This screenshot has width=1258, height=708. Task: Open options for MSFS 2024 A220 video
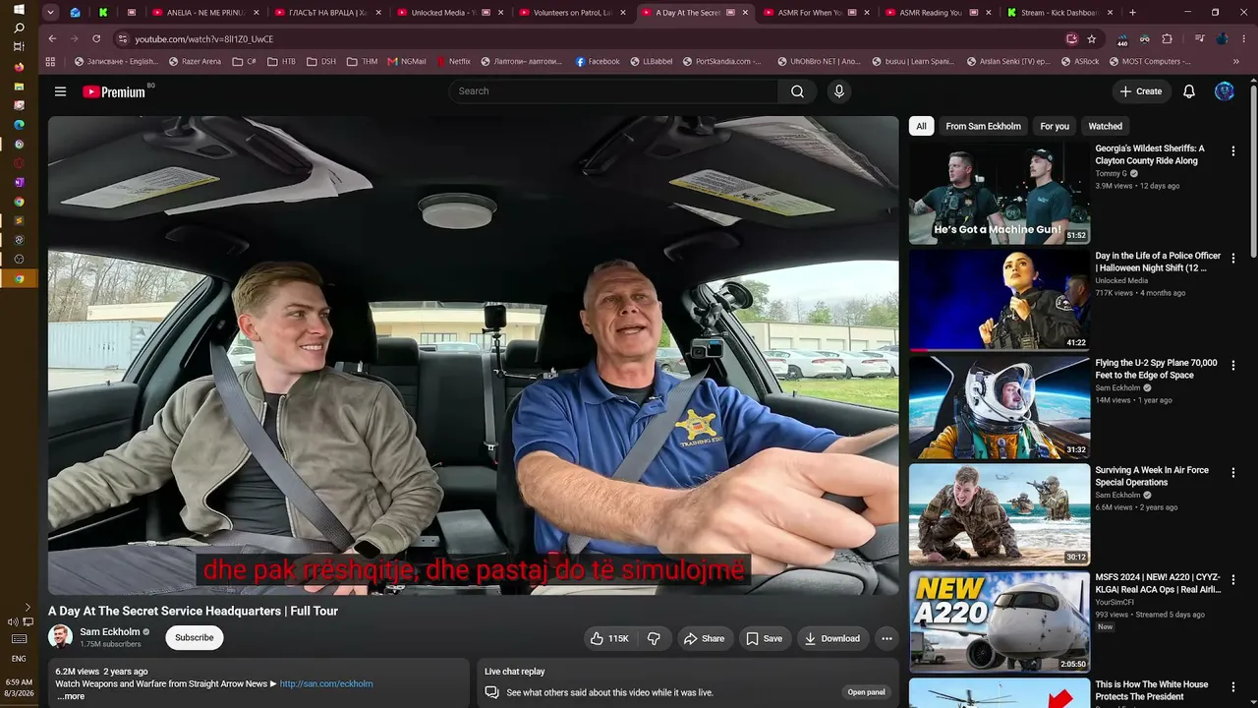(x=1233, y=580)
